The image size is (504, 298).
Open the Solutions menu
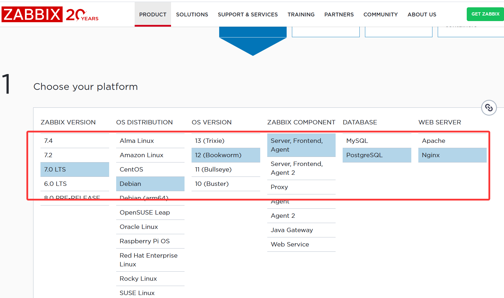point(192,14)
